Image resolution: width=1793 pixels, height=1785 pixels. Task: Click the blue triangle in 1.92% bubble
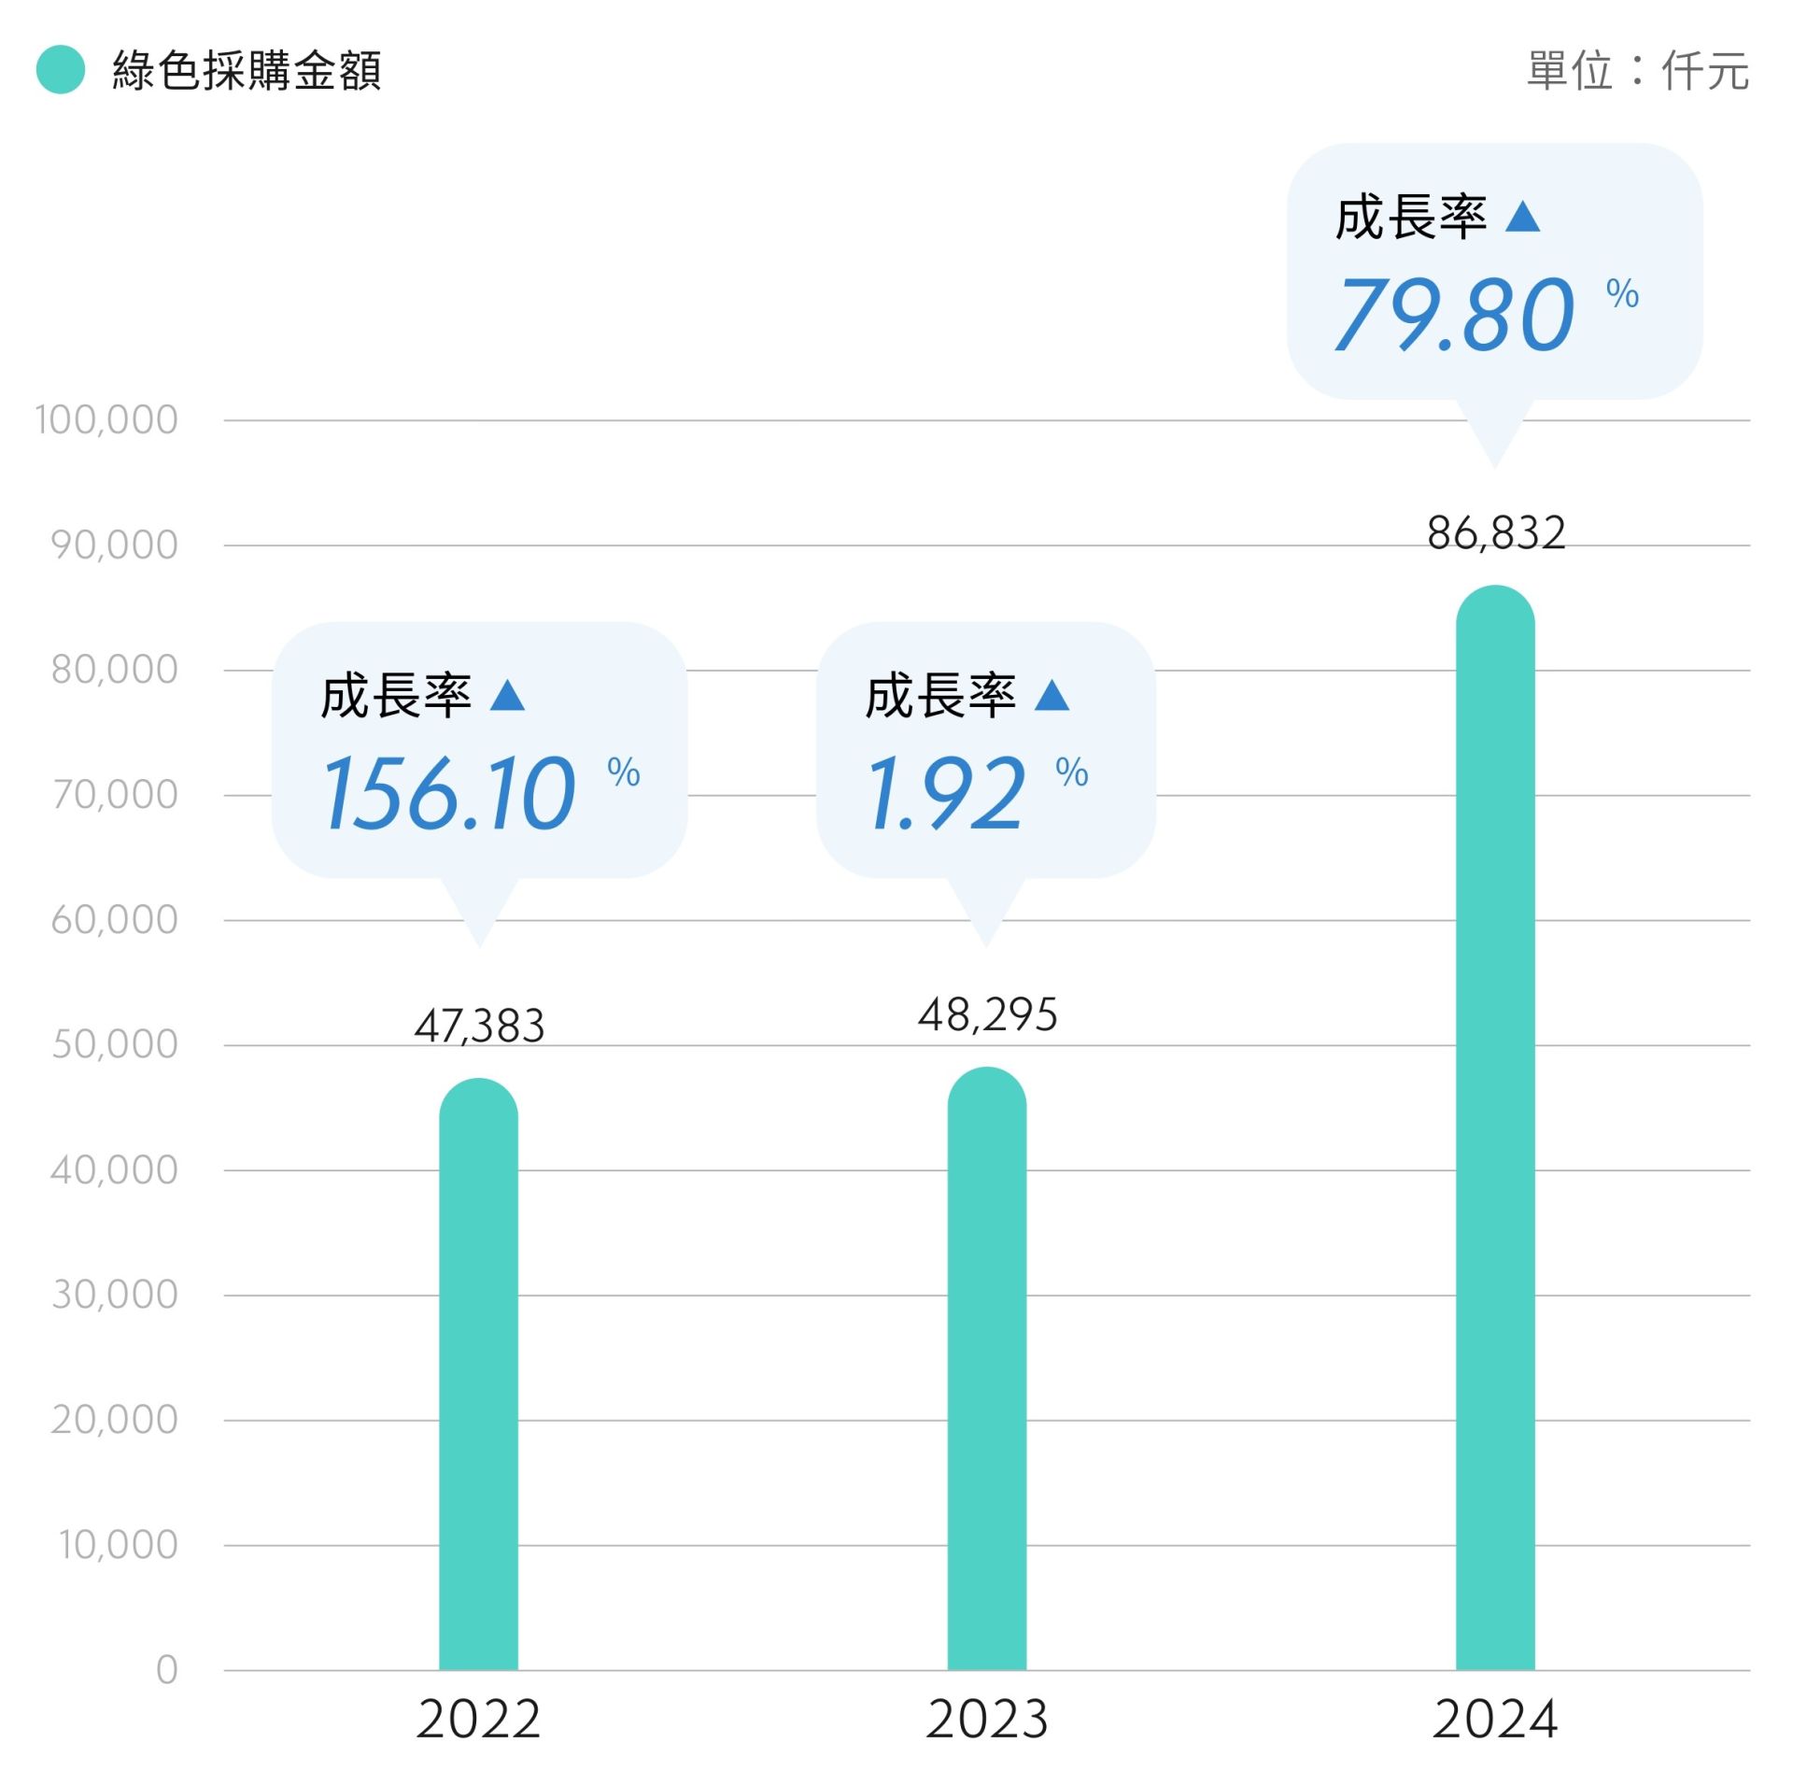point(1052,696)
